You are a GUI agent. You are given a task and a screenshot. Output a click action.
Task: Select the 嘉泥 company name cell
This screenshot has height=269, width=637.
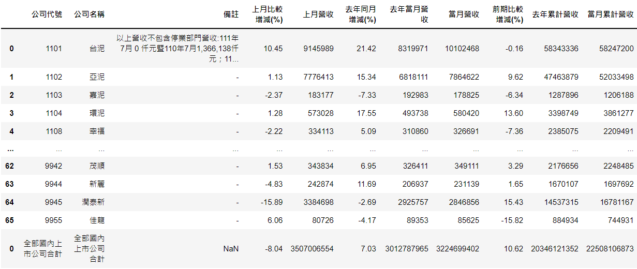click(97, 95)
